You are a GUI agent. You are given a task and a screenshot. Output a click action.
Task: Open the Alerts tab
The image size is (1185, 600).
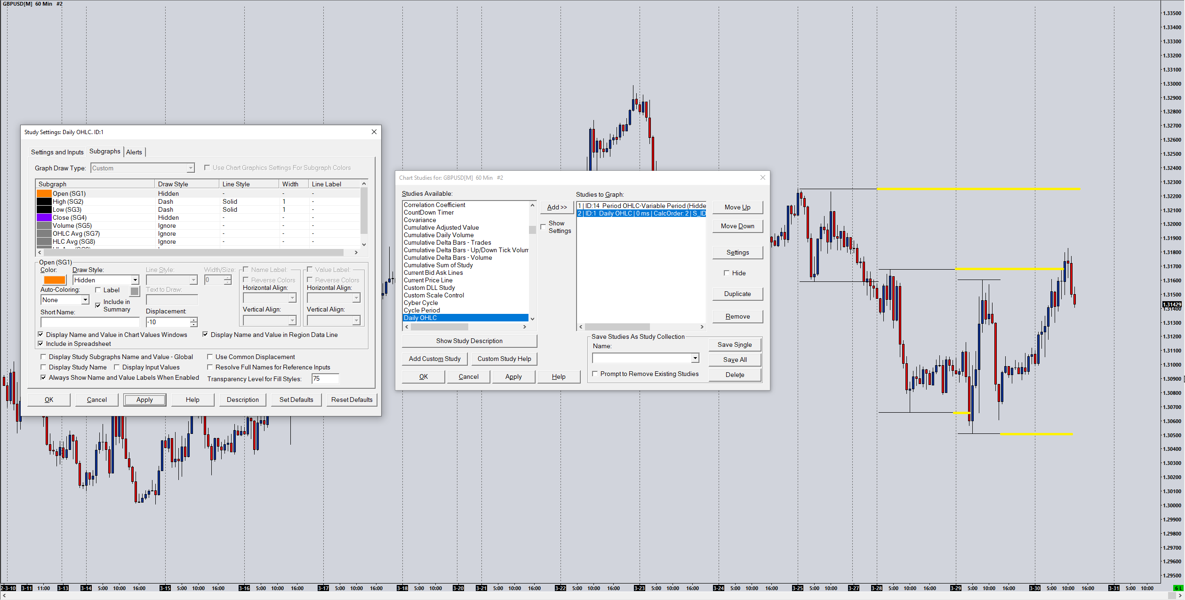coord(134,152)
